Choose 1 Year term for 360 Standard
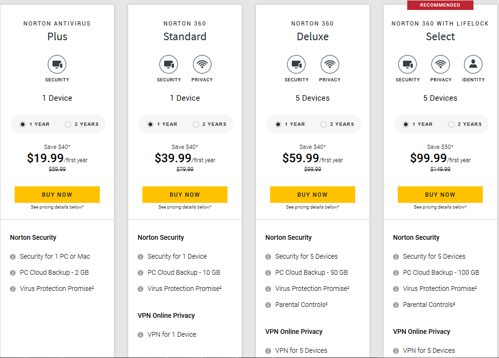The image size is (499, 358). (150, 124)
